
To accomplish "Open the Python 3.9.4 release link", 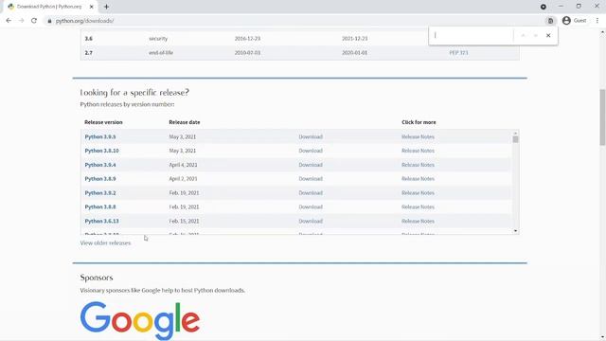I will [100, 165].
